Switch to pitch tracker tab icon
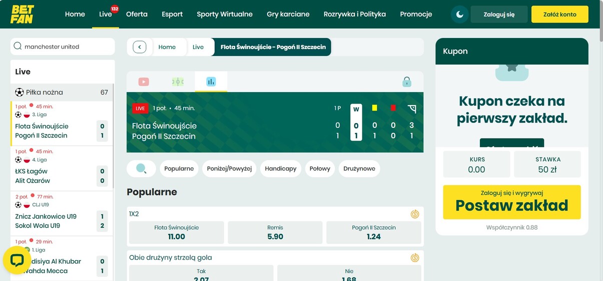This screenshot has width=603, height=281. (x=178, y=81)
